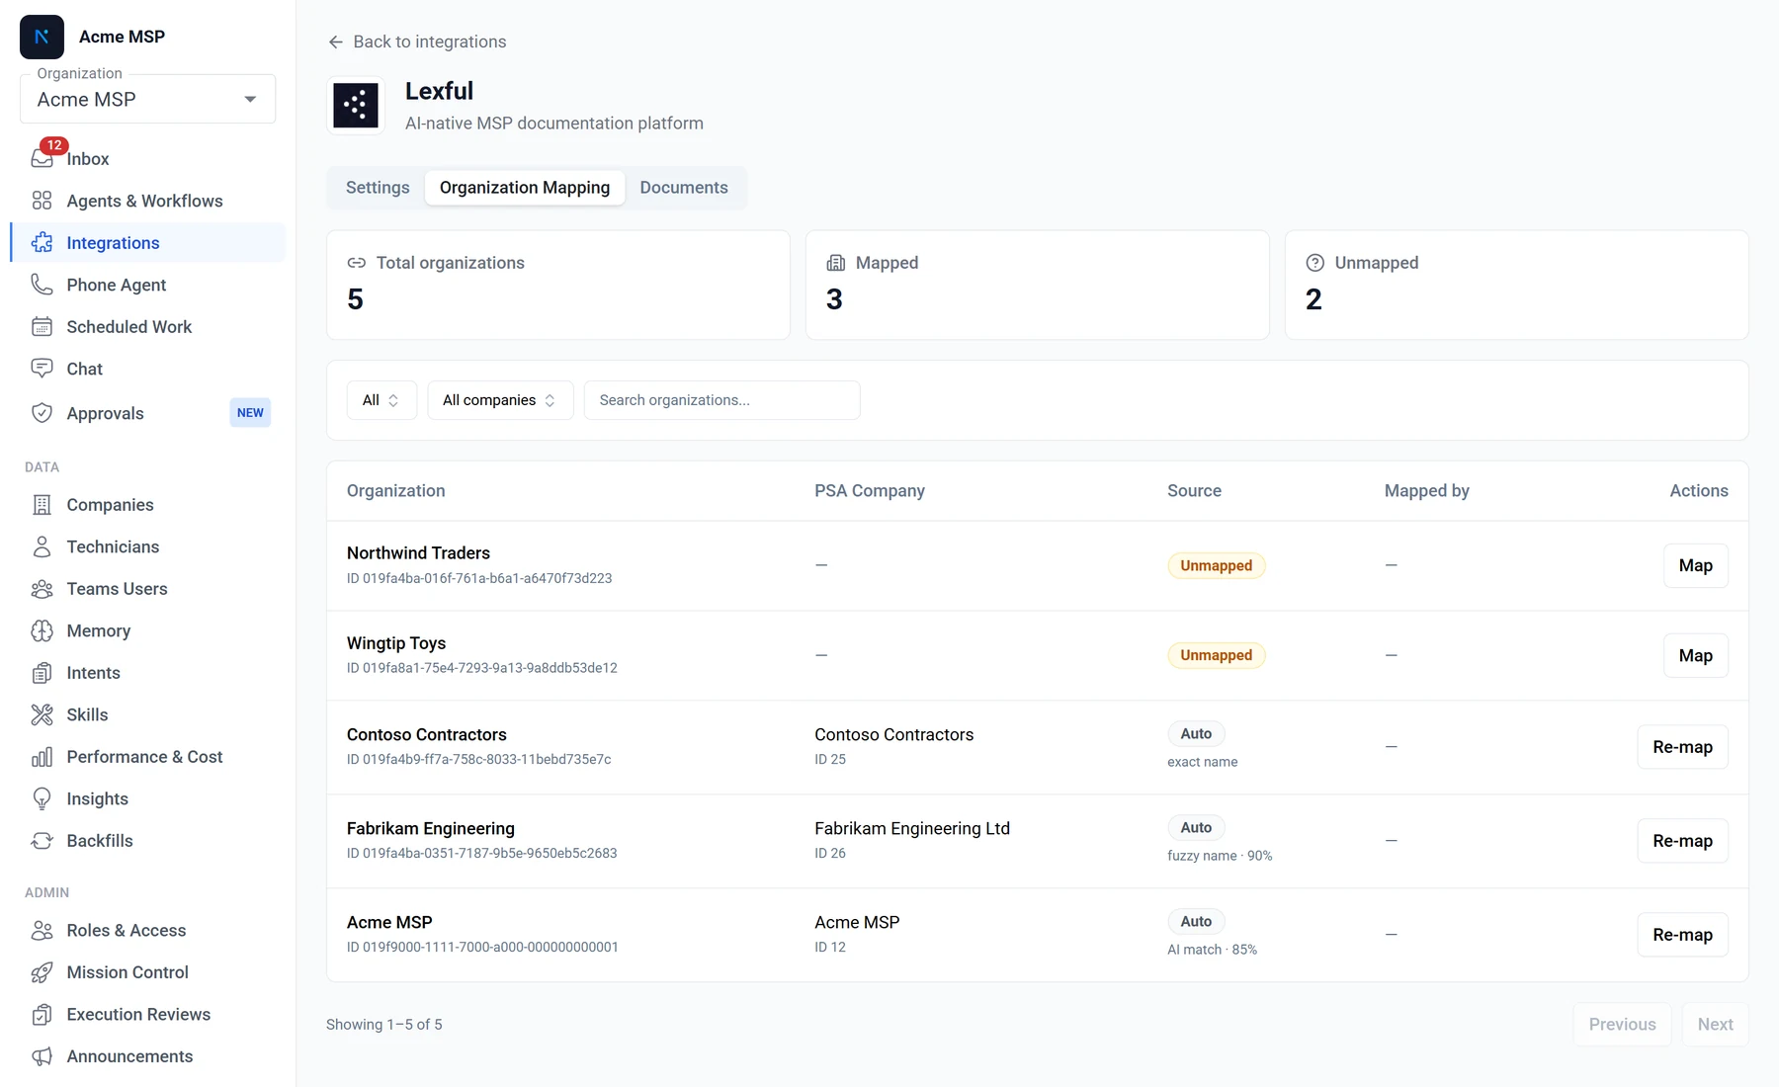
Task: Click the Backfills refresh icon
Action: tap(42, 841)
